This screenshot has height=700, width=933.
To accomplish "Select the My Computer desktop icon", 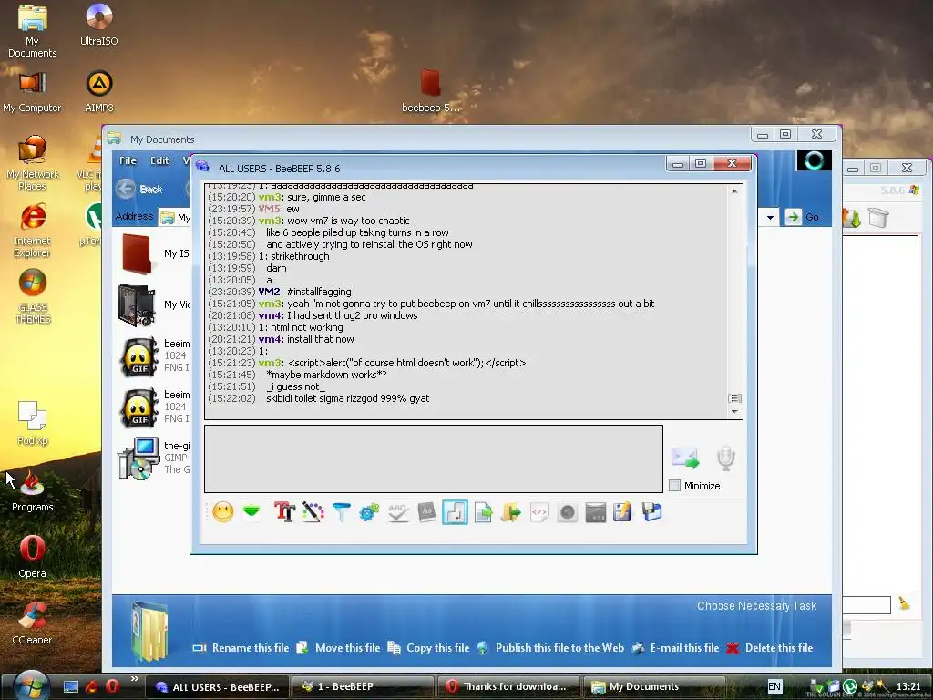I will coord(32,92).
